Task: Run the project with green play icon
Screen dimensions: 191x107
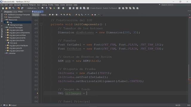Action: click(54, 8)
